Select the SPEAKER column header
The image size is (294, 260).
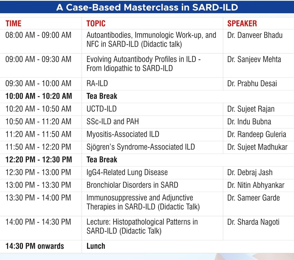pyautogui.click(x=242, y=24)
